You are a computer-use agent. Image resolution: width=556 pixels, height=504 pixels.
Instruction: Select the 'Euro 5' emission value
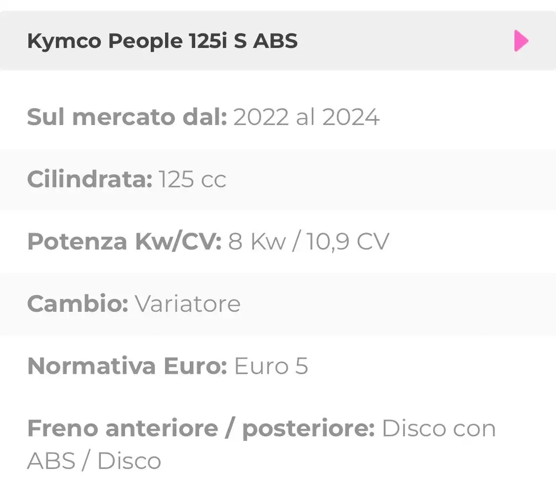tap(271, 366)
